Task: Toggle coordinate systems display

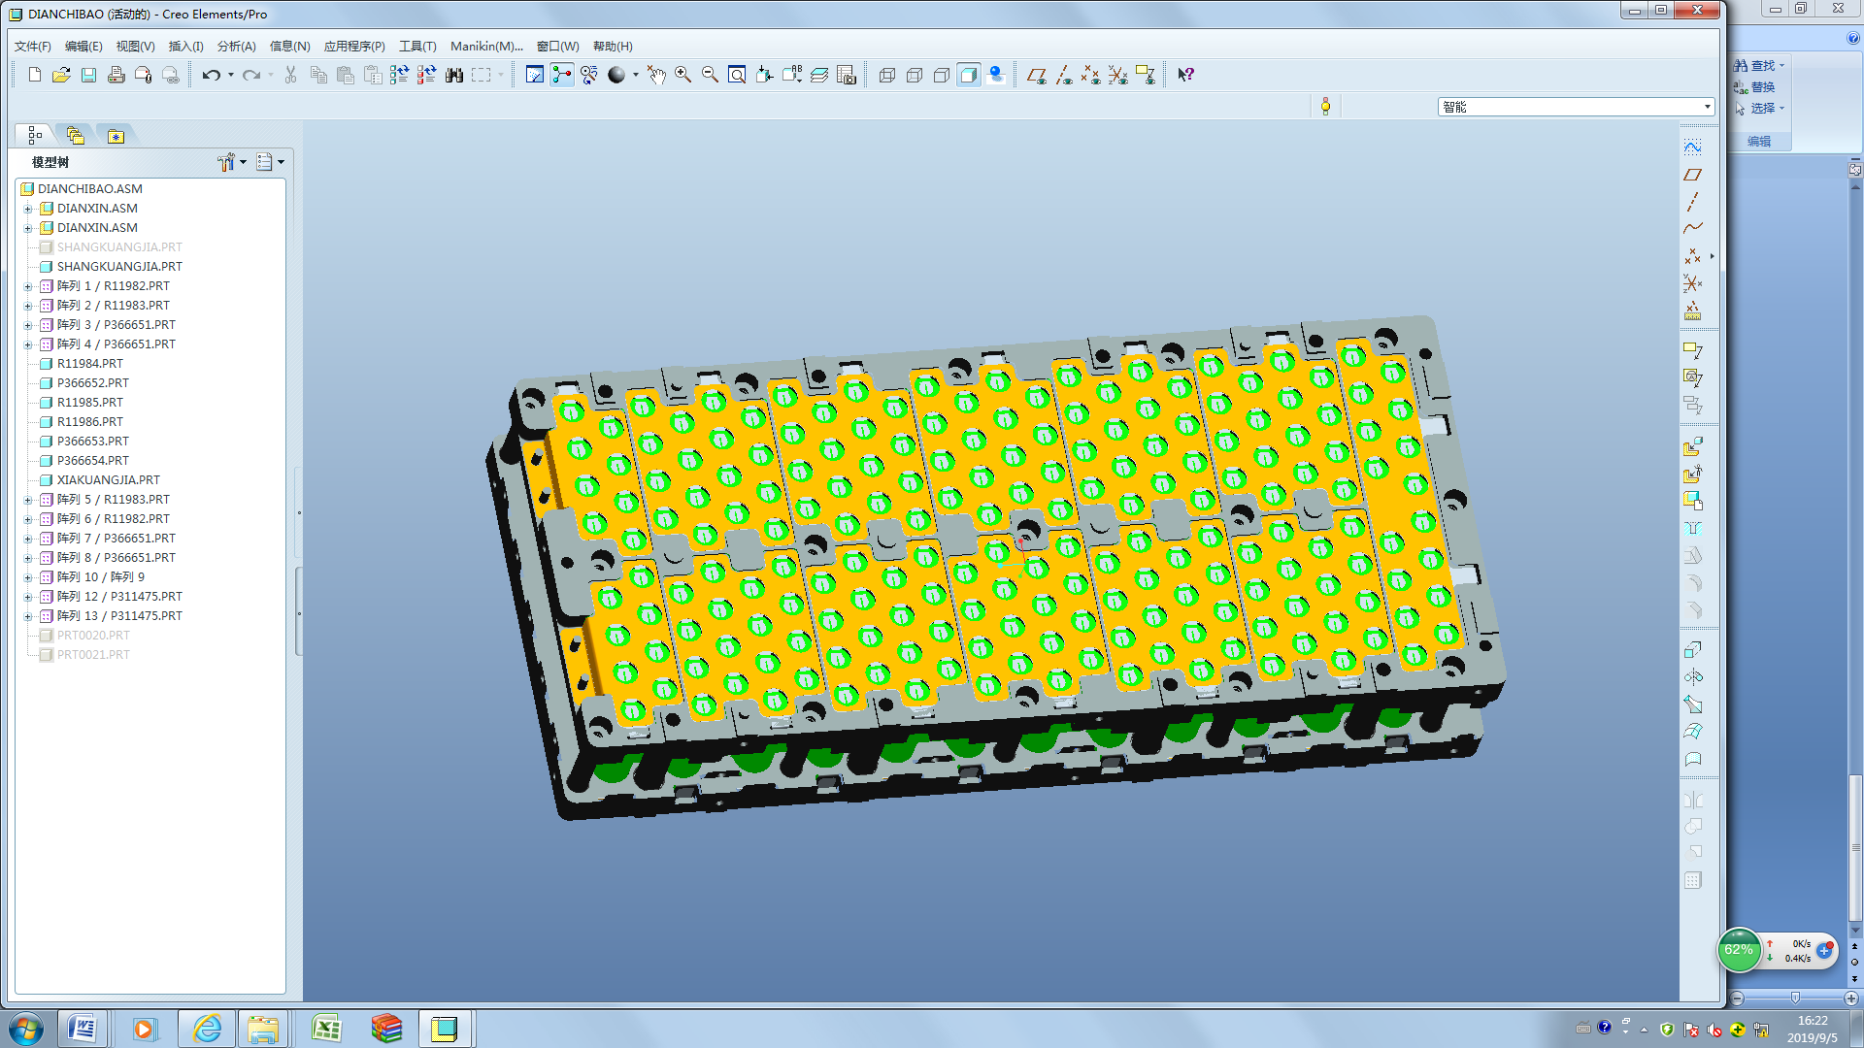Action: (1118, 75)
